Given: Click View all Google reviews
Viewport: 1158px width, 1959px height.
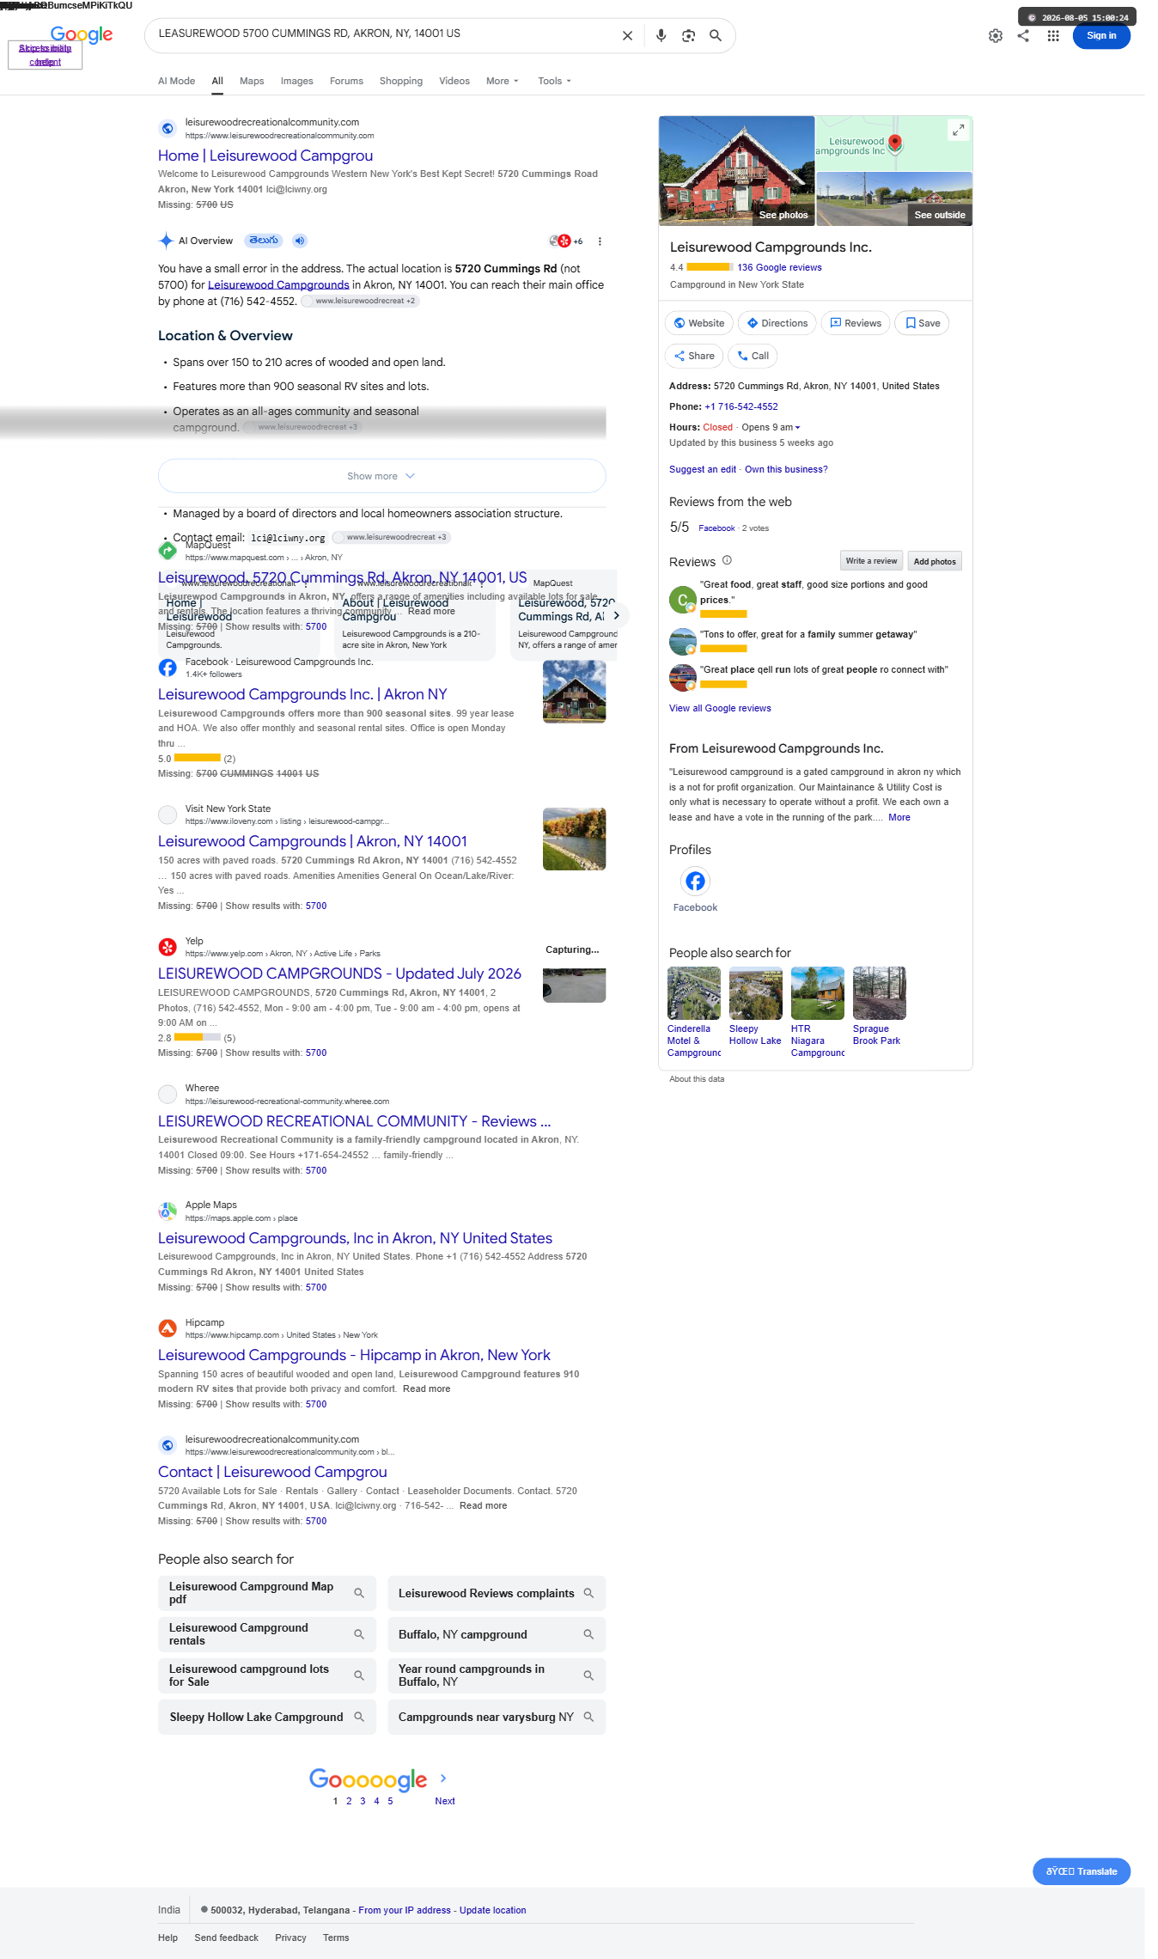Looking at the screenshot, I should point(720,708).
